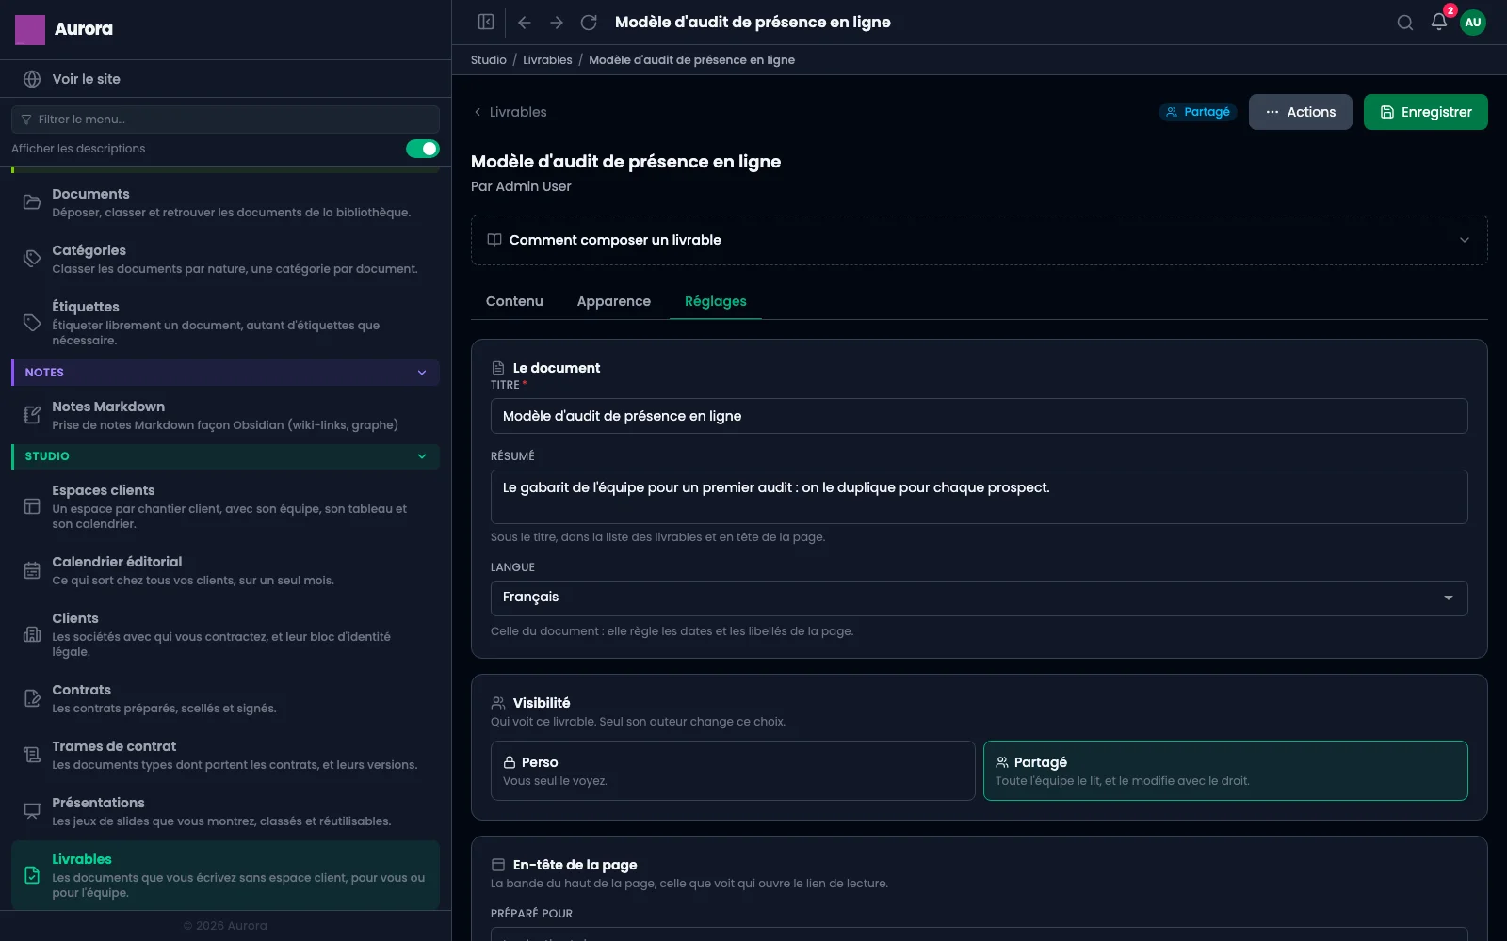
Task: Click the Voir le site link
Action: pyautogui.click(x=225, y=79)
